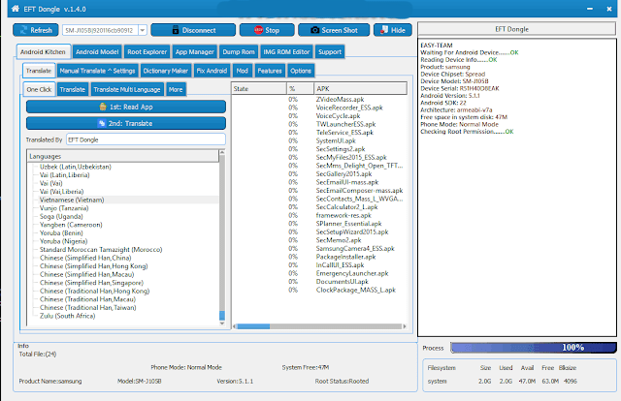
Task: Open the Root Explorer tab
Action: pos(147,51)
